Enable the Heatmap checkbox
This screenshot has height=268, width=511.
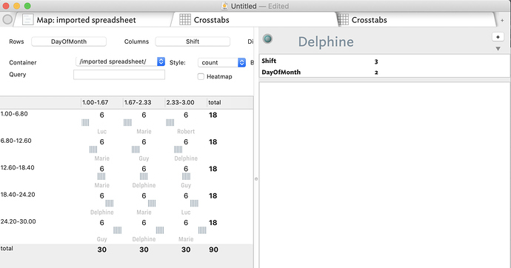tap(201, 76)
